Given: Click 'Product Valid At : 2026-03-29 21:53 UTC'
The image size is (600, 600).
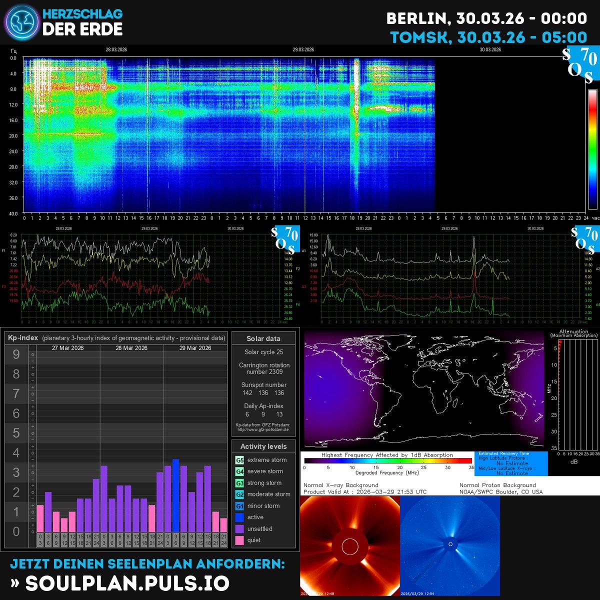Looking at the screenshot, I should 365,492.
